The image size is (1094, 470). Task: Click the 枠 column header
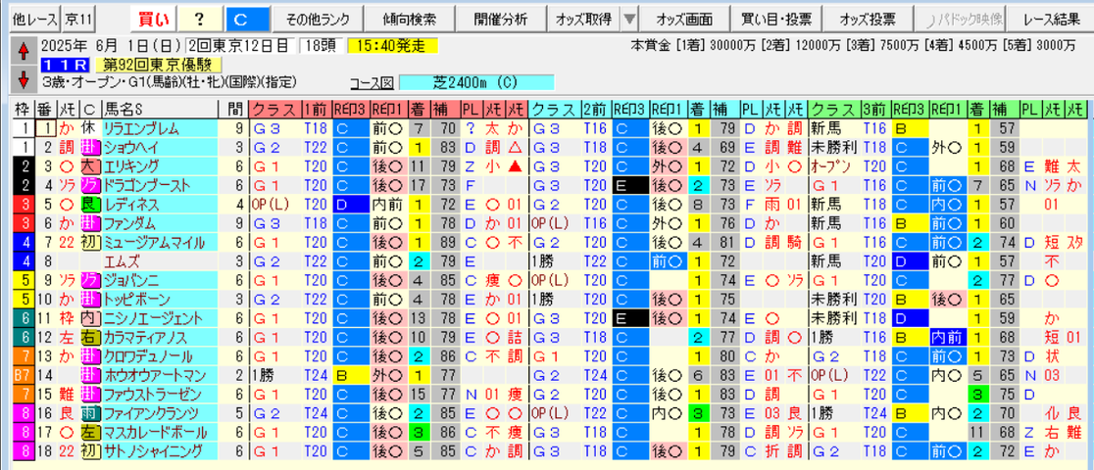click(x=23, y=109)
